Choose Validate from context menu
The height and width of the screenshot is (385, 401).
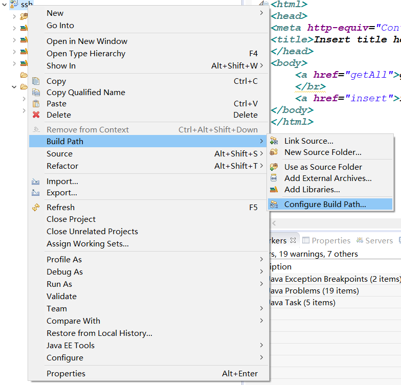(148, 297)
